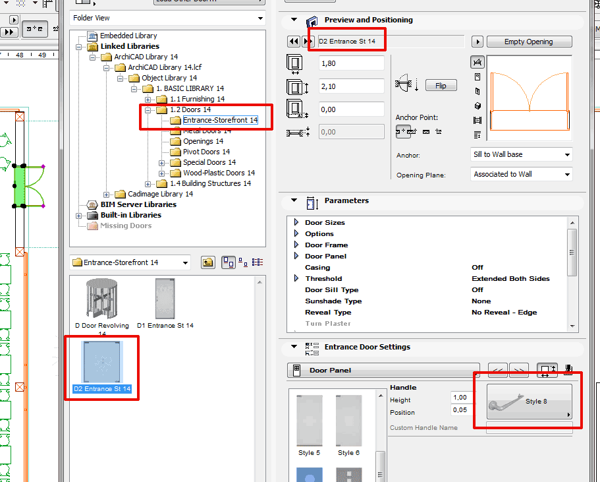
Task: Expand the Threshold parameter group
Action: click(296, 278)
